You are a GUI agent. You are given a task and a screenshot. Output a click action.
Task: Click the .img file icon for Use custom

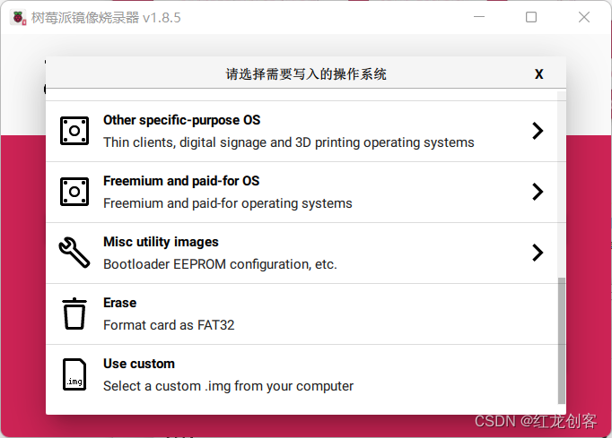74,374
